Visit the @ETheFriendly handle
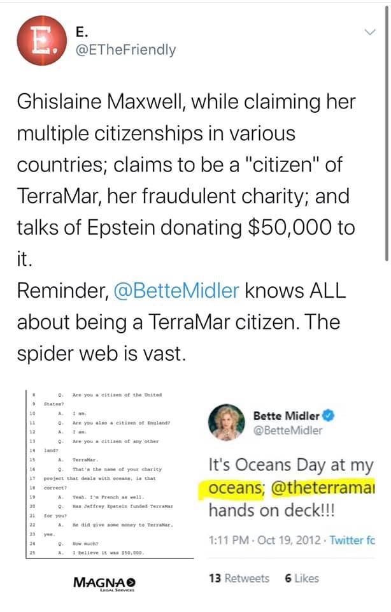This screenshot has height=612, width=391. (x=125, y=49)
